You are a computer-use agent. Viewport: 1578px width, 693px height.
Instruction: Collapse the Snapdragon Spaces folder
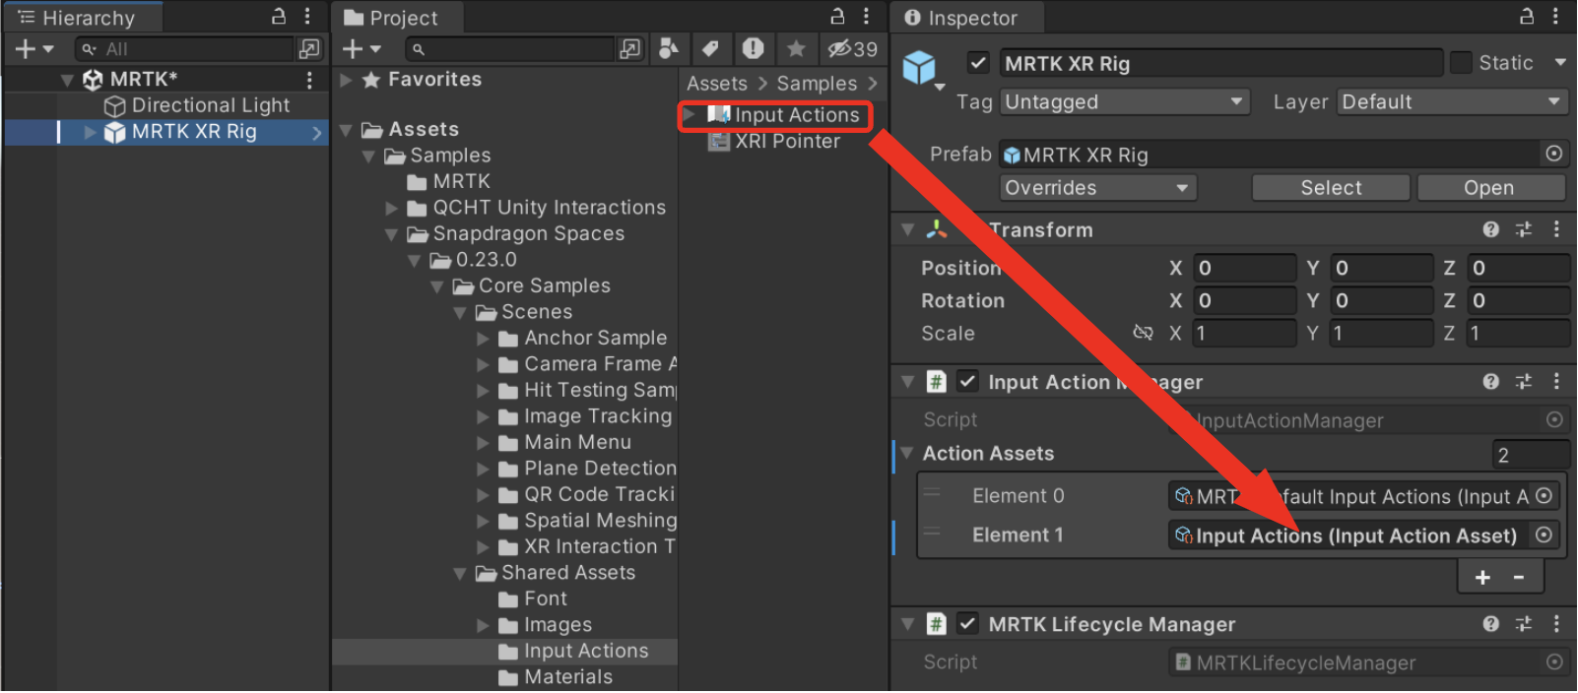click(x=391, y=234)
